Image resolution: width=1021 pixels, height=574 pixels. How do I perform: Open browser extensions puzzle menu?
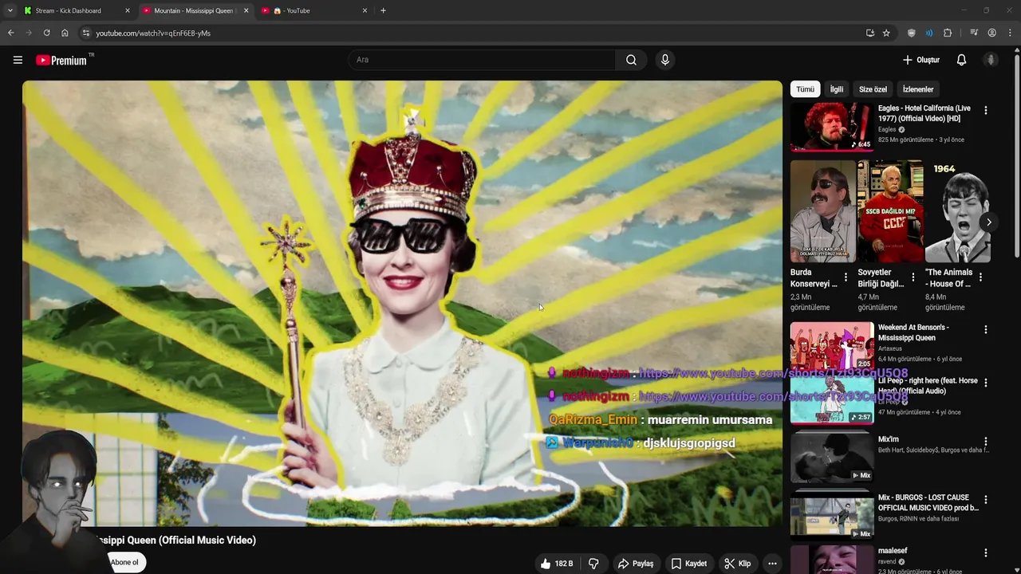[x=948, y=33]
